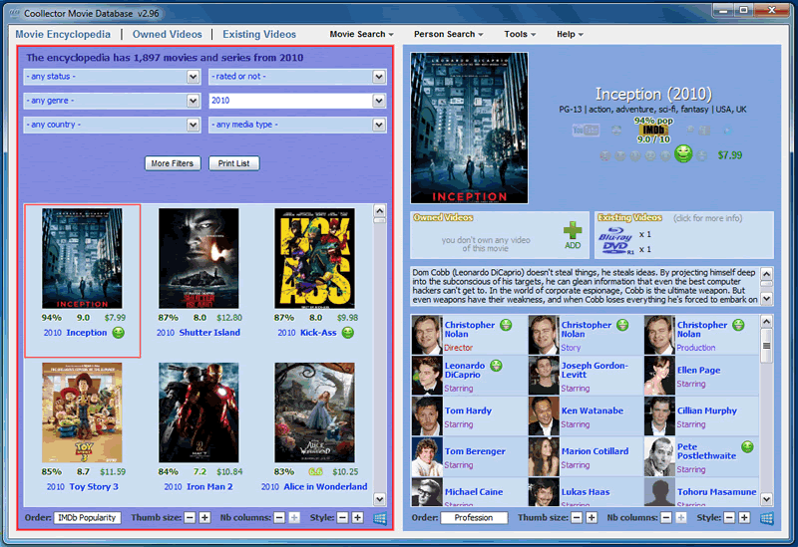Screen dimensions: 798x547
Task: Decrease movie list Thumb size
Action: tap(190, 517)
